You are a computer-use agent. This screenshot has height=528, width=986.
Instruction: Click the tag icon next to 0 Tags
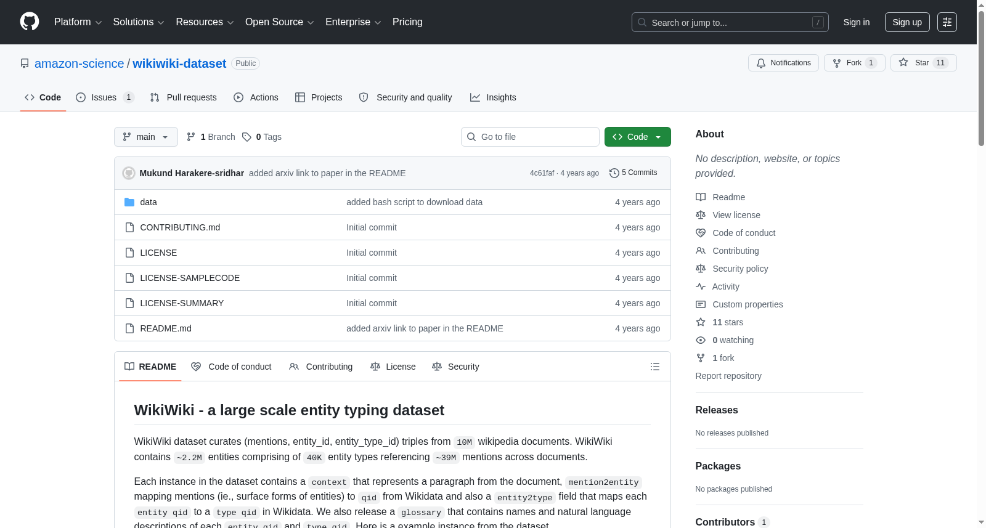click(x=246, y=137)
